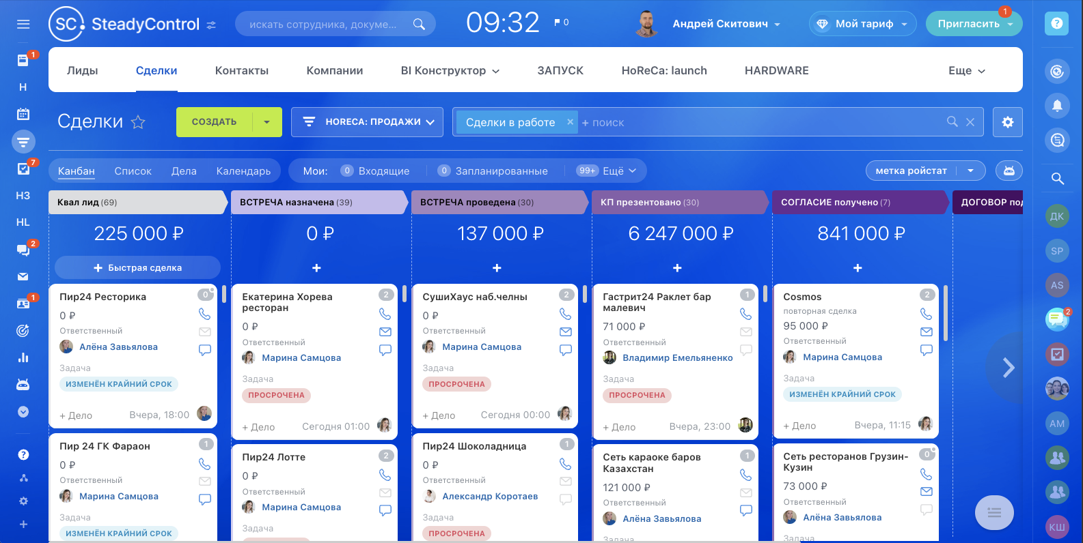Image resolution: width=1083 pixels, height=543 pixels.
Task: Open Мой тариф dropdown
Action: pos(863,24)
